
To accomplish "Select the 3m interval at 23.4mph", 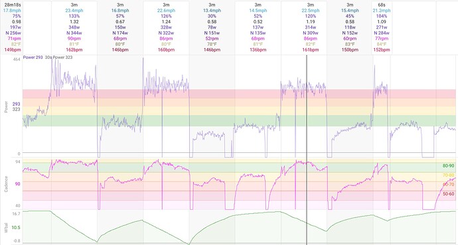I will coord(74,27).
